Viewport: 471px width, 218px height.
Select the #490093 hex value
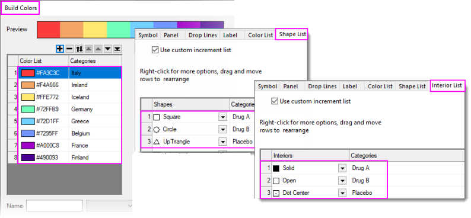47,158
